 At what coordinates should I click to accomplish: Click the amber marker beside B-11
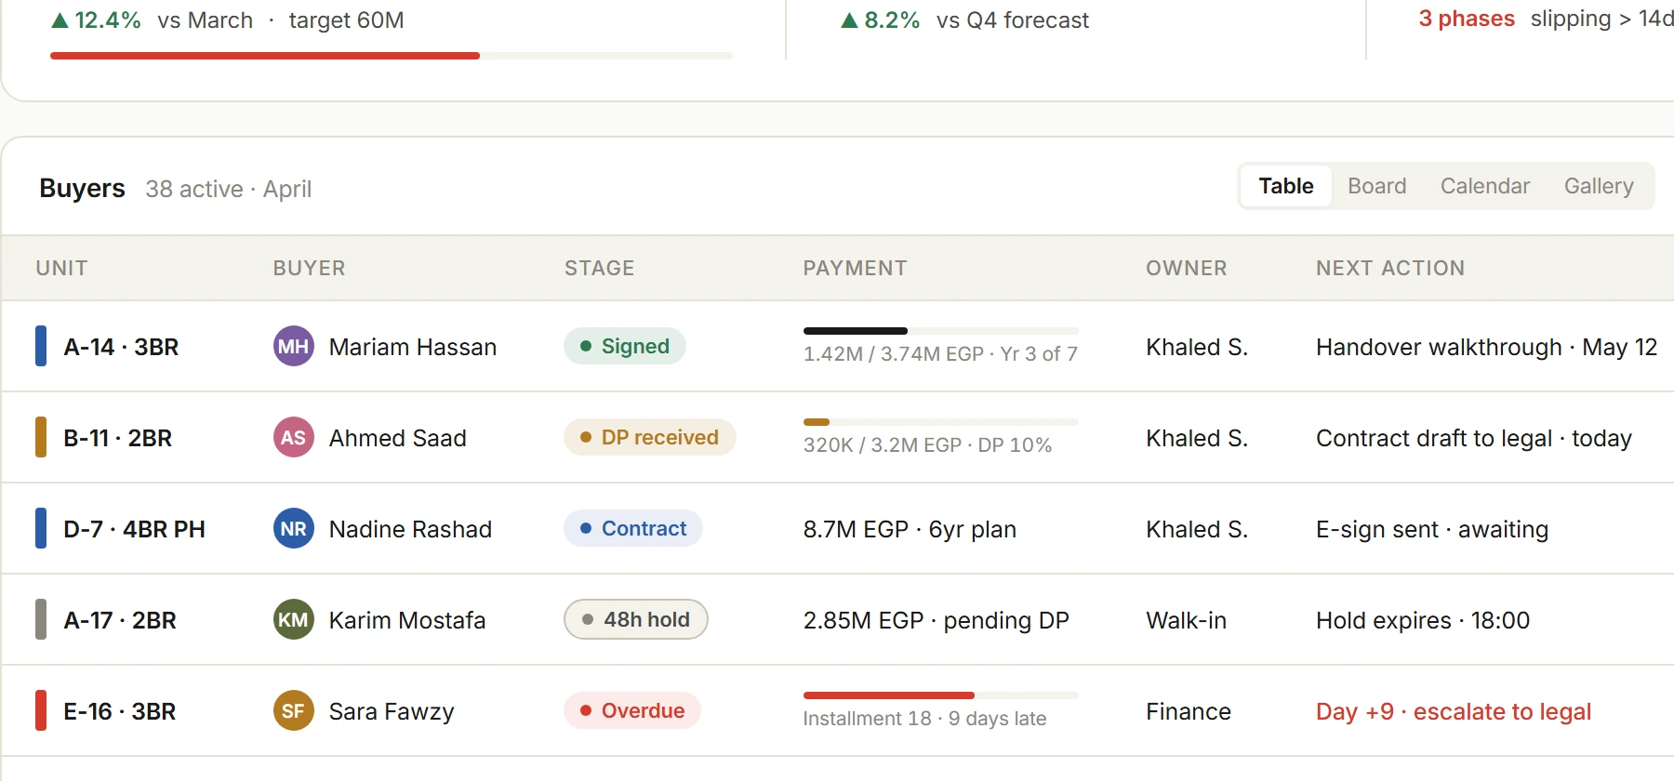41,437
